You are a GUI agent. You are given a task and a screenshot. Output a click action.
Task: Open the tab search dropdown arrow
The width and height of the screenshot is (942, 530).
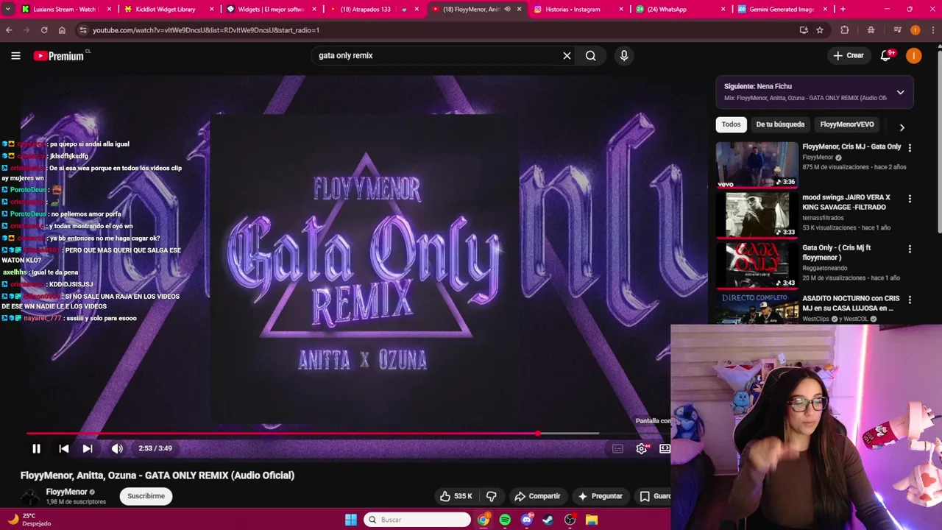tap(7, 9)
